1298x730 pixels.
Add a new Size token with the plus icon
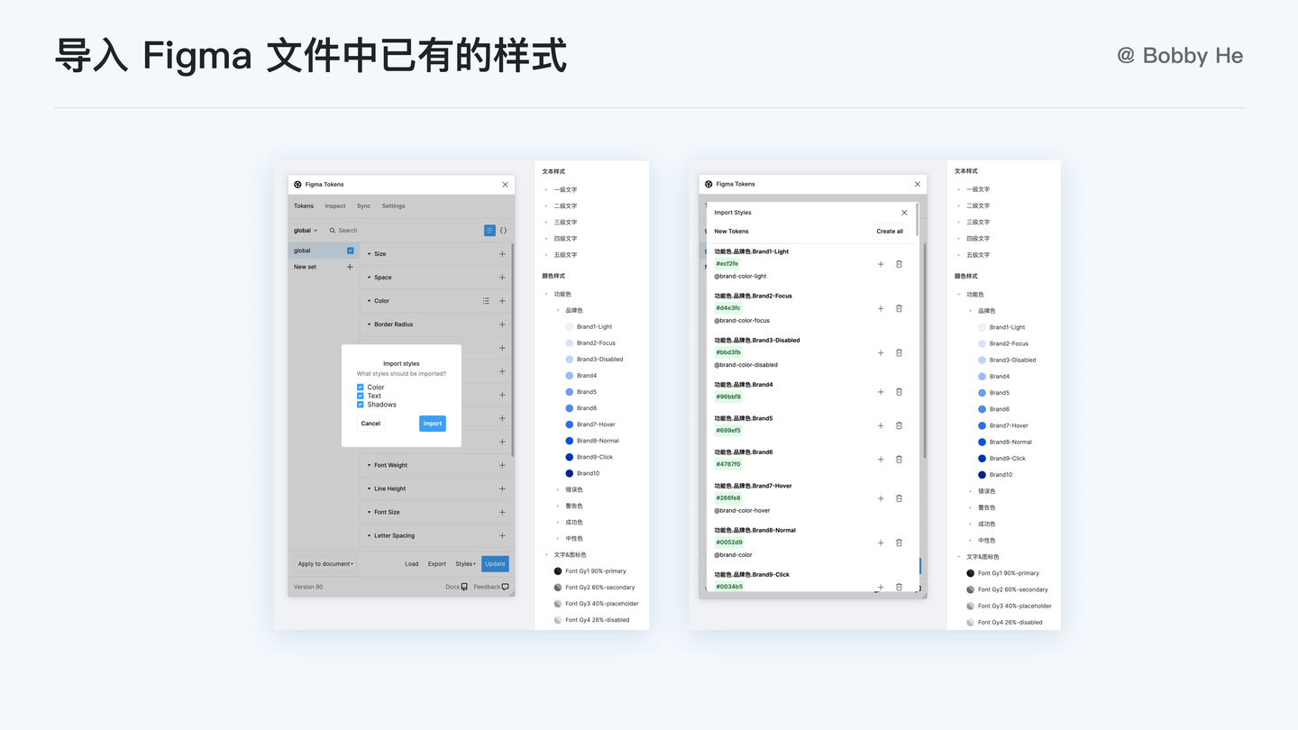pos(502,254)
